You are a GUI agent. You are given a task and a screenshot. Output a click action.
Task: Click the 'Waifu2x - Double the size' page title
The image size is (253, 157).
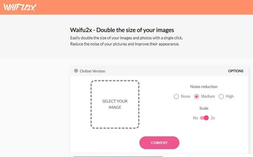coord(122,30)
